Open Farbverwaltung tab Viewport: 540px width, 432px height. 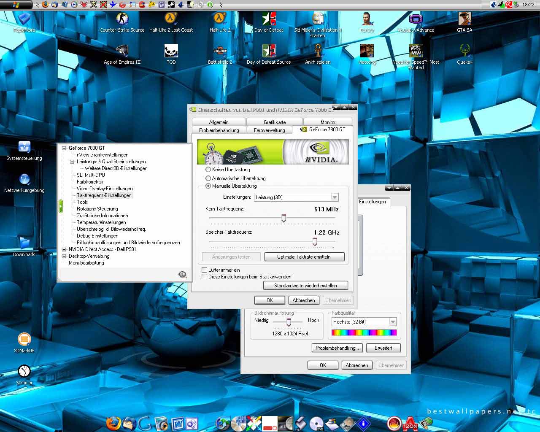[269, 130]
